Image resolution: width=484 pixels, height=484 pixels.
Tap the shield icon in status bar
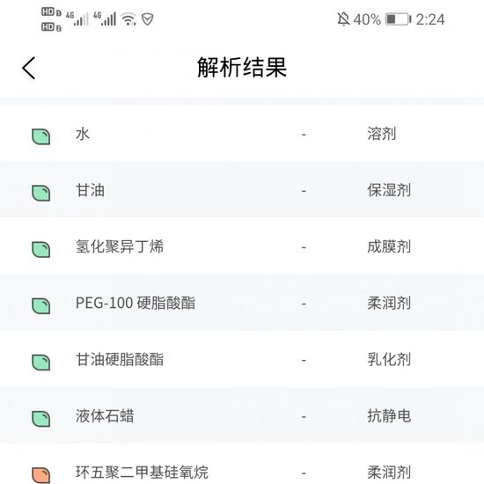[x=148, y=19]
